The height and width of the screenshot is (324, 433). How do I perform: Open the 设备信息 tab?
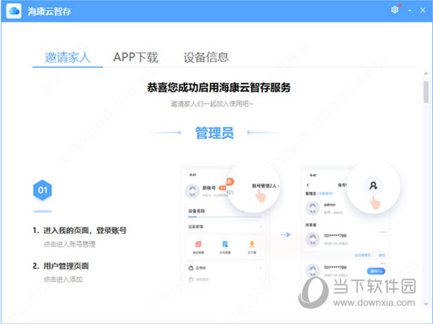pyautogui.click(x=206, y=58)
